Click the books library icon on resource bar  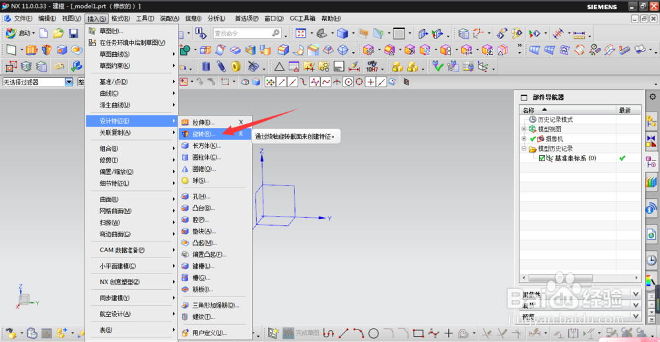[x=651, y=182]
